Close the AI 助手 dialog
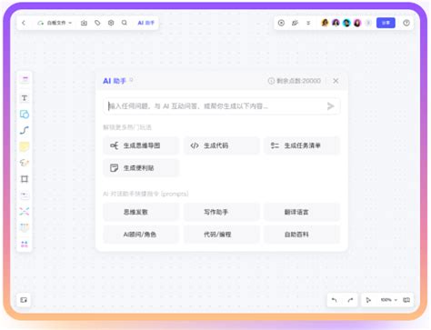 tap(336, 81)
